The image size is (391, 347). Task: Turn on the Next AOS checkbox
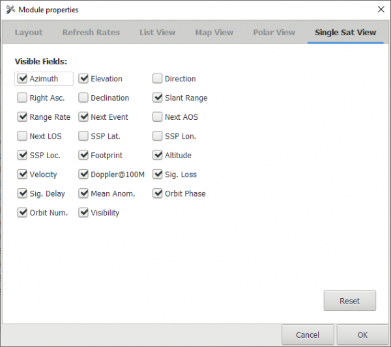tap(158, 117)
